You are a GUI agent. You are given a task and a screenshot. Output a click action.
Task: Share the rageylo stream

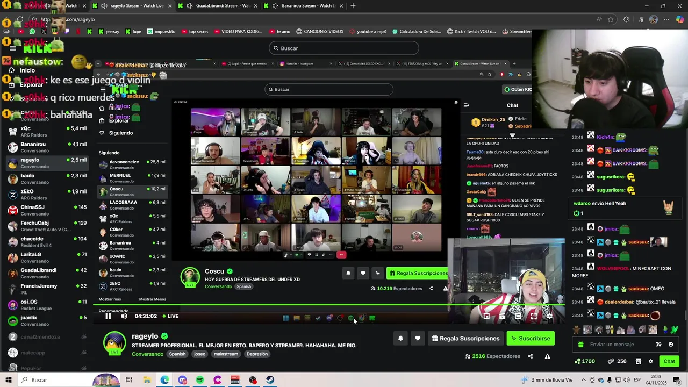coord(530,356)
